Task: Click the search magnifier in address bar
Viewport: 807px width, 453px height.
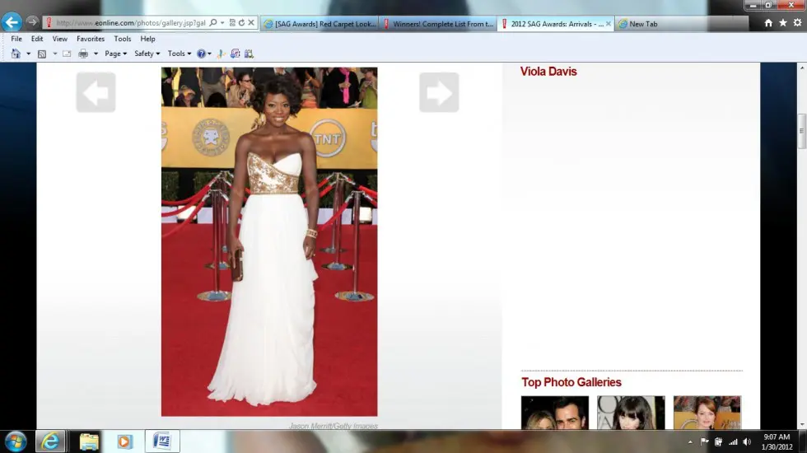Action: pyautogui.click(x=213, y=23)
